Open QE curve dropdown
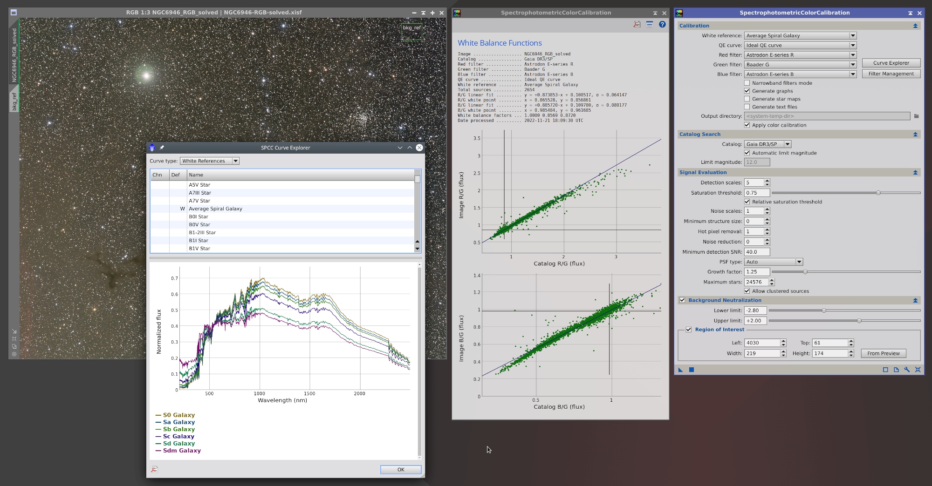The width and height of the screenshot is (932, 486). point(800,45)
